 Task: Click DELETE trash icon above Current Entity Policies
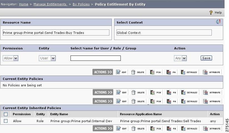pyautogui.click(x=133, y=72)
